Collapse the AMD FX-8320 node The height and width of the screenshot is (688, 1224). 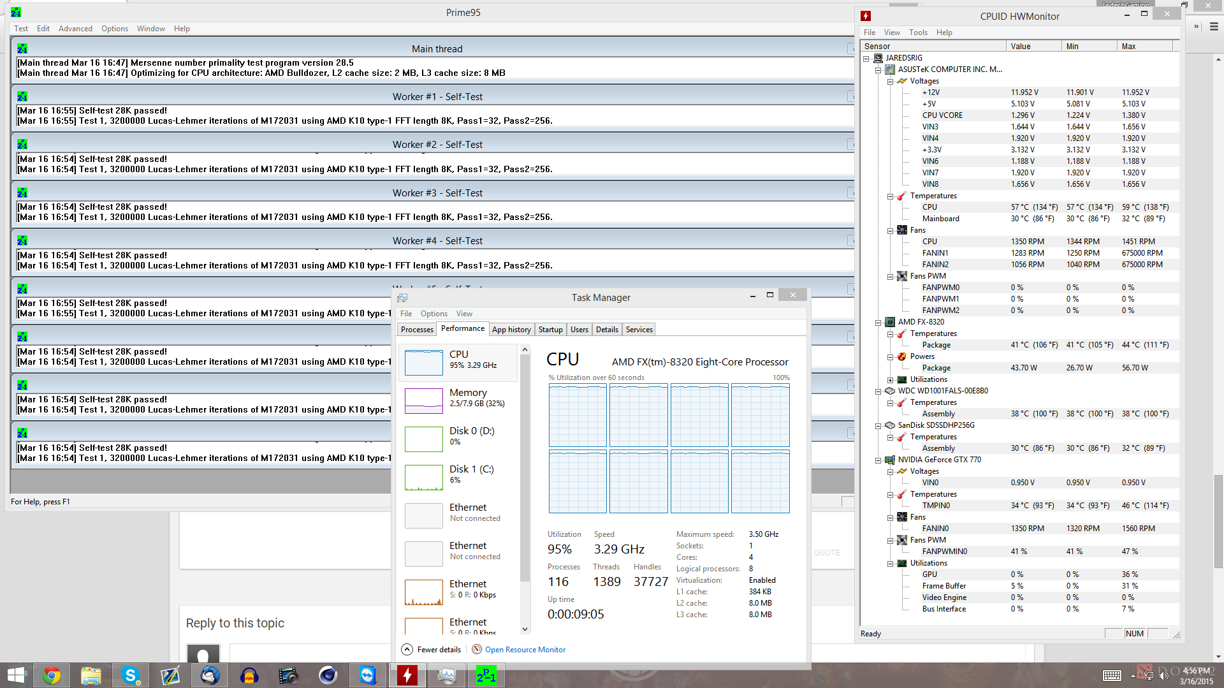pyautogui.click(x=878, y=322)
